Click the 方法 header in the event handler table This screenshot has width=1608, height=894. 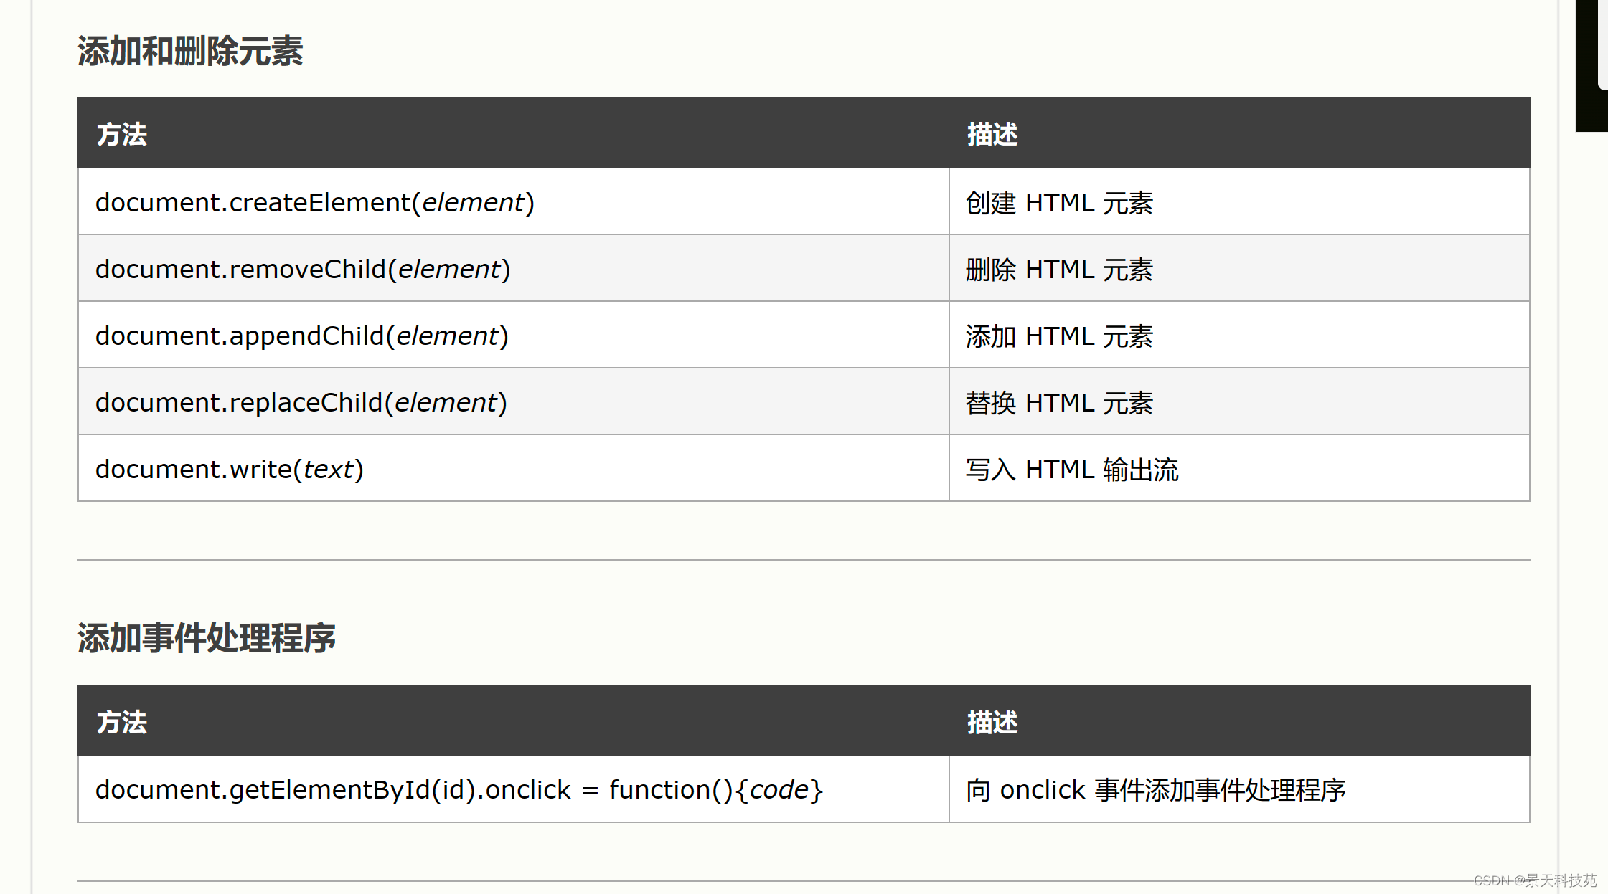pos(121,722)
